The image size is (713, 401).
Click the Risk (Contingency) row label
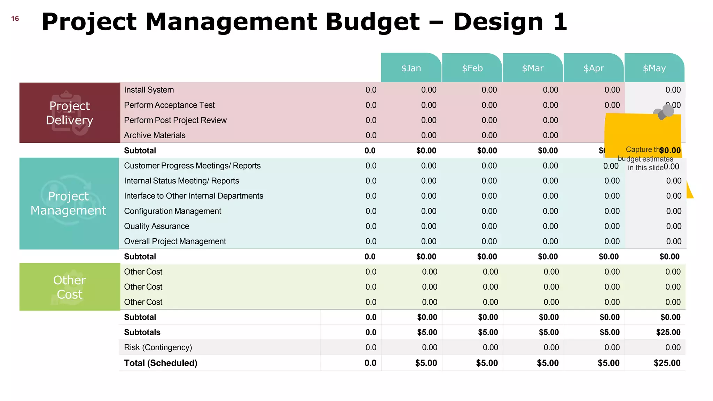(x=158, y=347)
